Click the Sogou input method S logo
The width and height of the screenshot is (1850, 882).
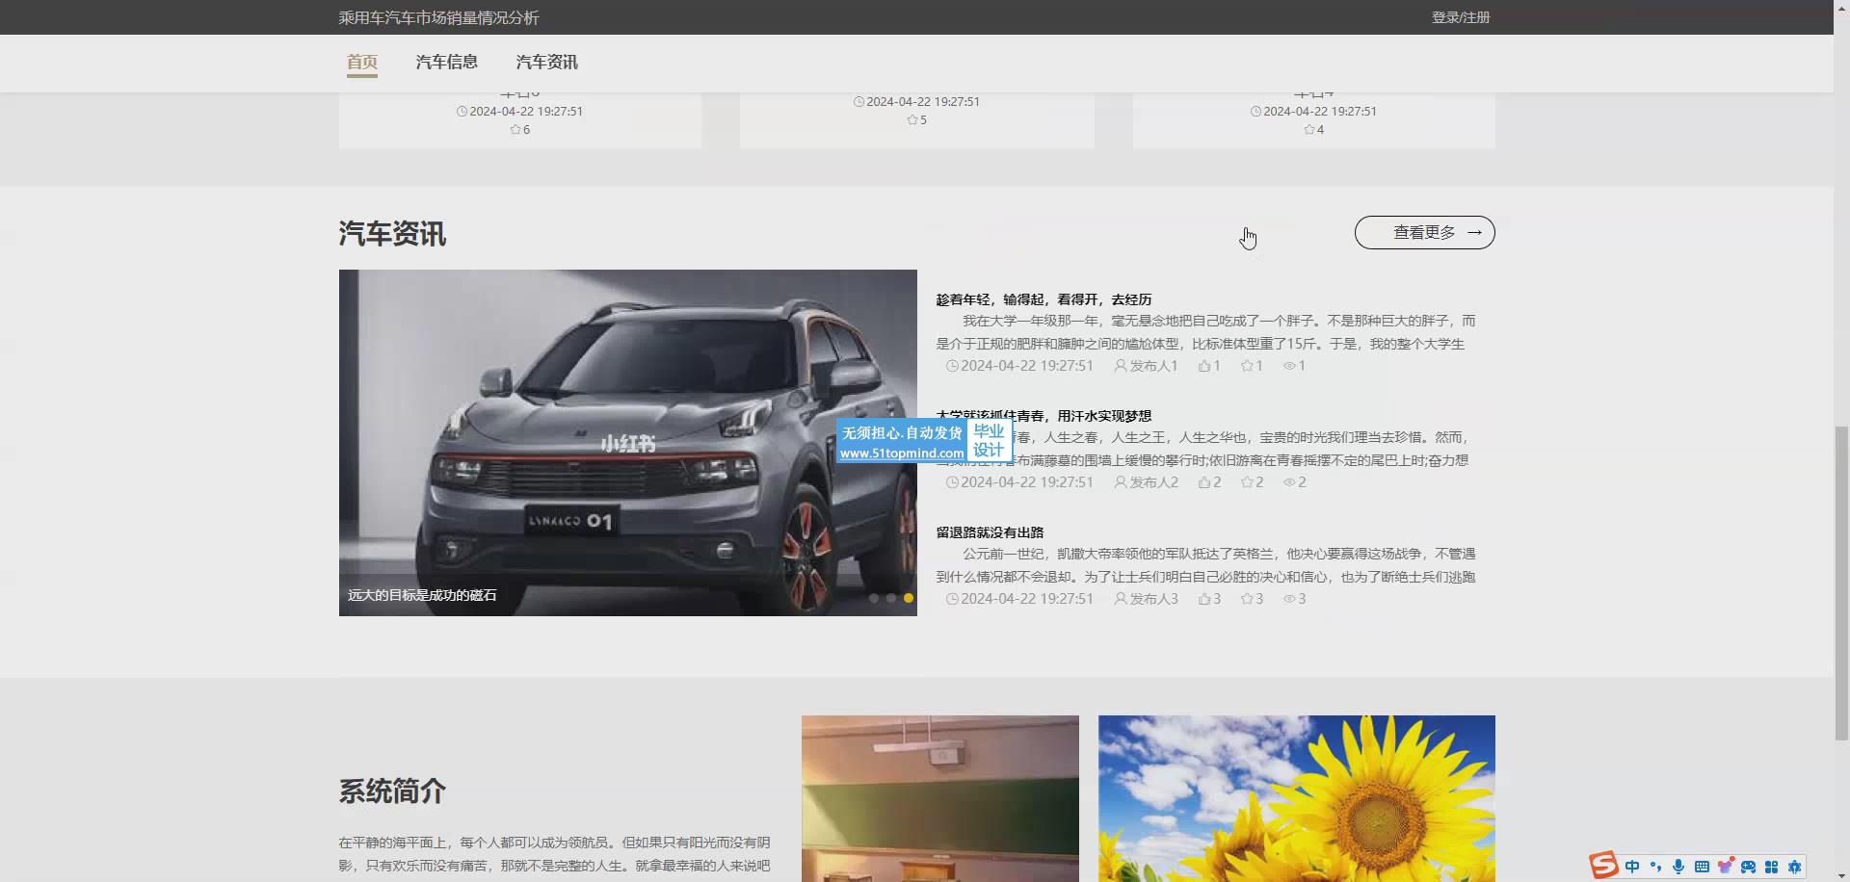coord(1604,865)
